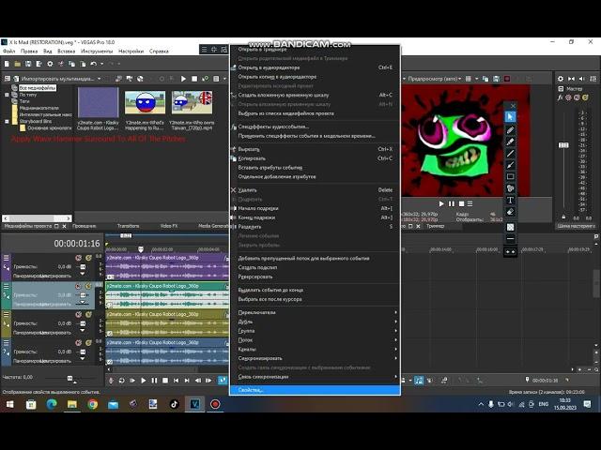Switch to the Transitions tab

[x=128, y=226]
